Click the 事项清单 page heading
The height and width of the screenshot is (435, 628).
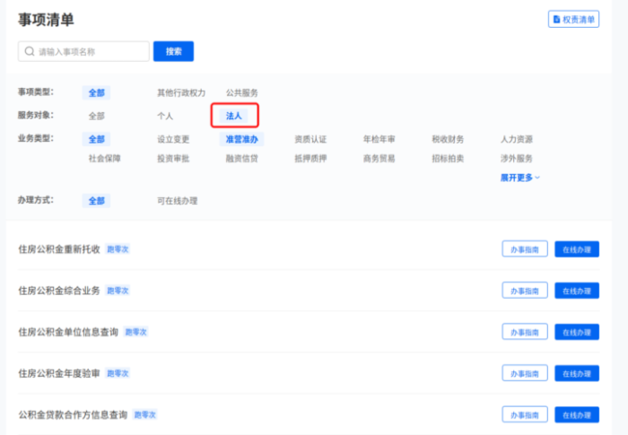click(46, 20)
